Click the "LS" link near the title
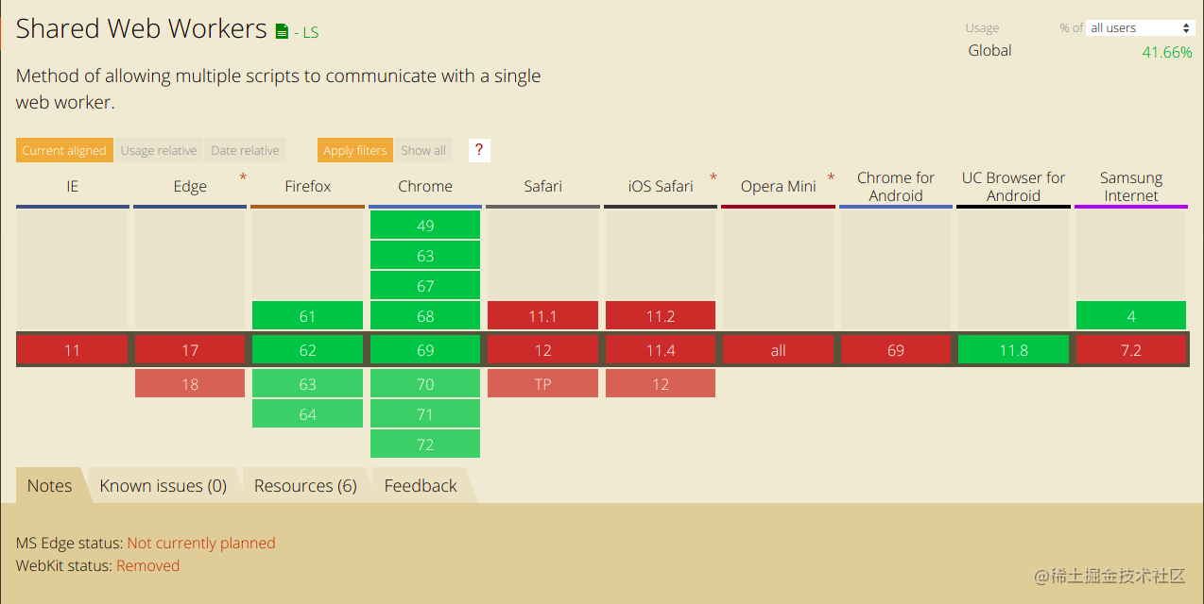The height and width of the screenshot is (604, 1204). click(x=313, y=31)
